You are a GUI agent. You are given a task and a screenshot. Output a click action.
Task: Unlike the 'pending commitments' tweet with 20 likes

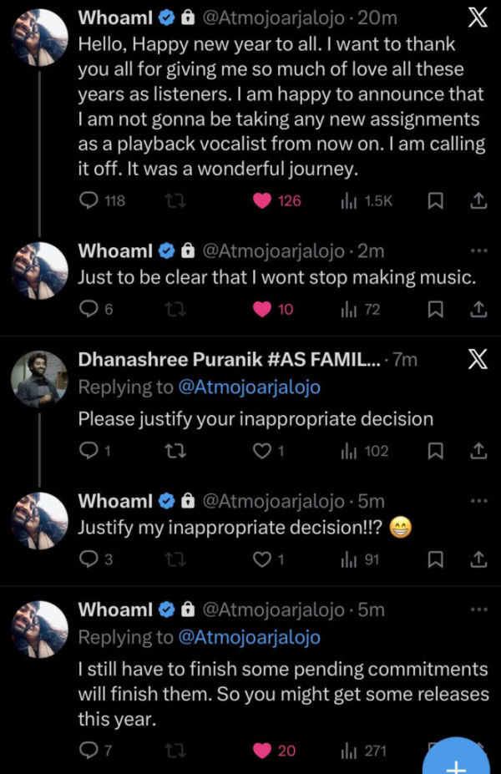(262, 751)
